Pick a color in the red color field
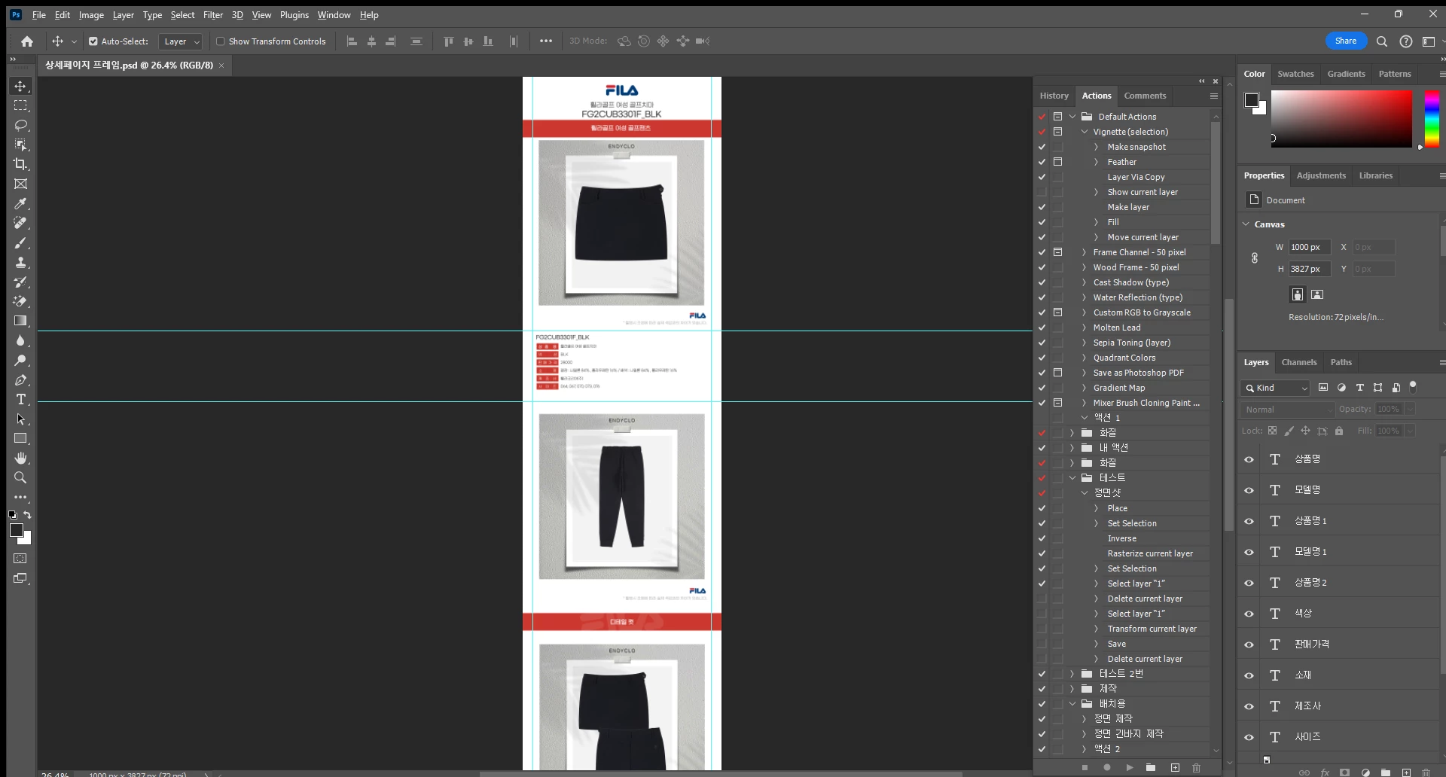 pos(1341,119)
